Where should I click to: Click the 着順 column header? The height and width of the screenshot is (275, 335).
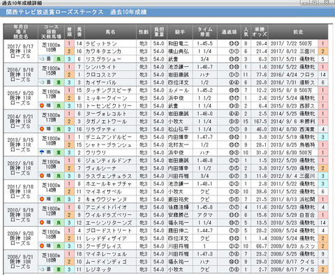(69, 32)
